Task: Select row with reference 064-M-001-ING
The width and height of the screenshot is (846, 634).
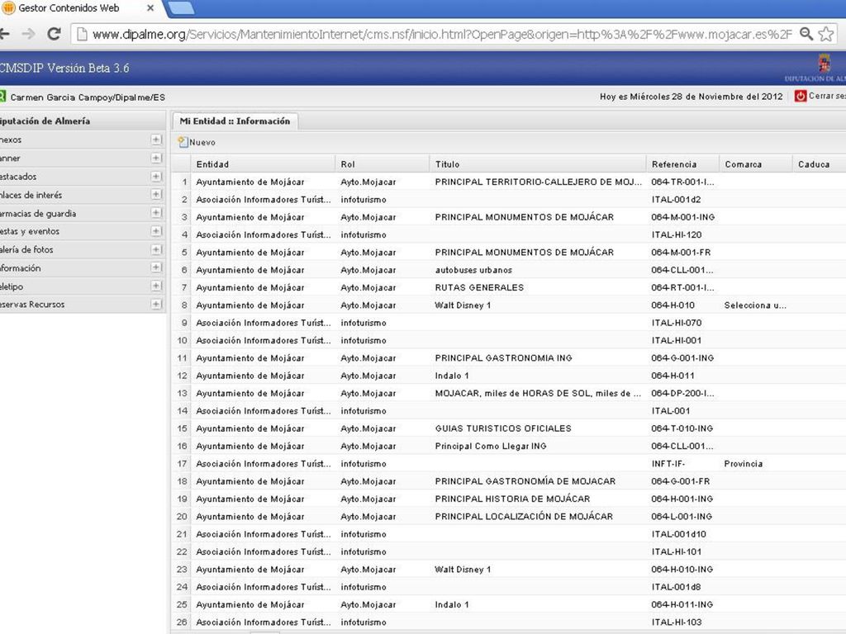Action: [x=509, y=217]
